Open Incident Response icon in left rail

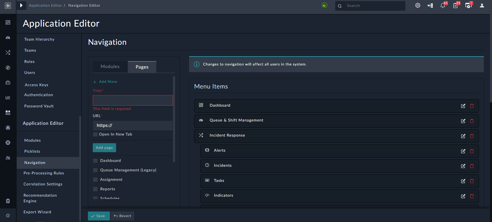pyautogui.click(x=8, y=52)
